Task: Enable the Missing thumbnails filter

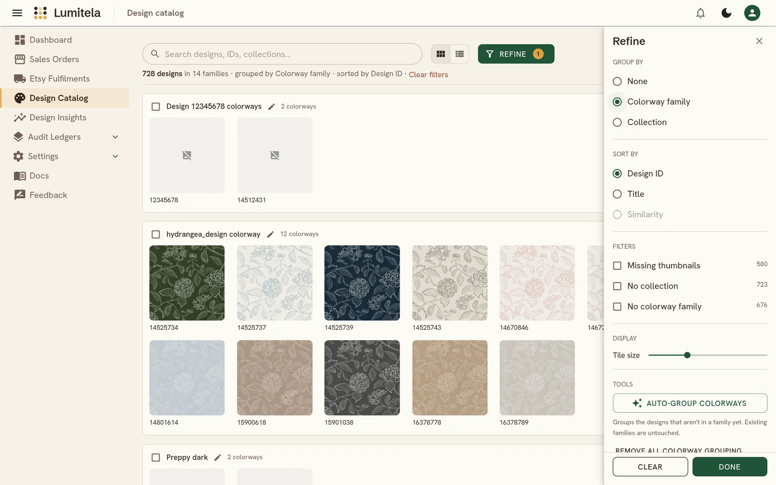Action: click(617, 266)
